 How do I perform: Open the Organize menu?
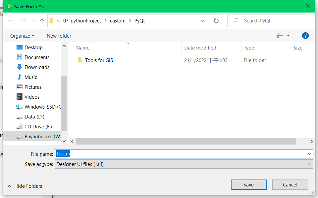(x=22, y=36)
